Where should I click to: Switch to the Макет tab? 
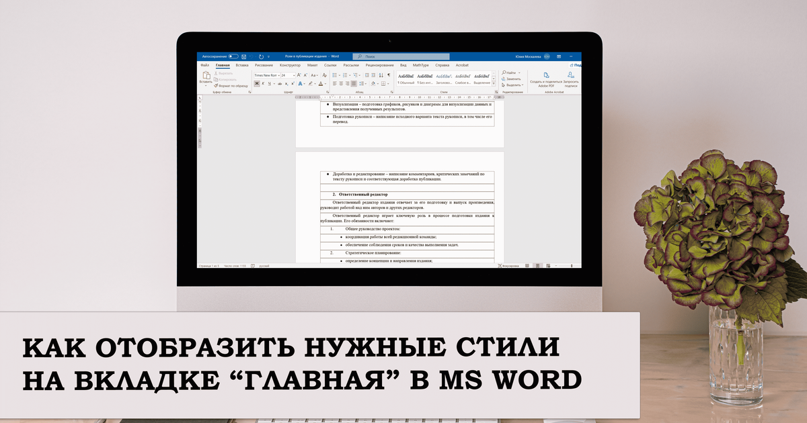[x=313, y=65]
